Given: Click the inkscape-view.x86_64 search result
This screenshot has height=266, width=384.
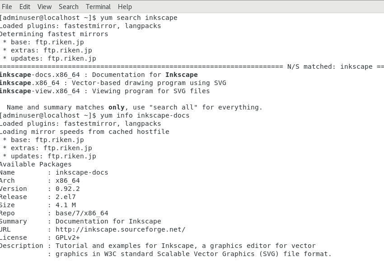Looking at the screenshot, I should point(39,91).
